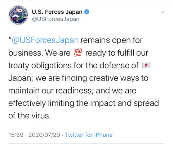Click the words "treaty obligations" in the tweet
This screenshot has height=144, width=173.
pos(40,66)
